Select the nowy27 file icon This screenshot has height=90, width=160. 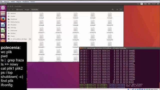coord(58,51)
